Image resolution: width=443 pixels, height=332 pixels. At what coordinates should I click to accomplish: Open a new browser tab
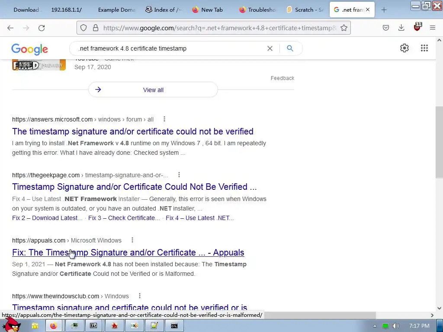384,10
